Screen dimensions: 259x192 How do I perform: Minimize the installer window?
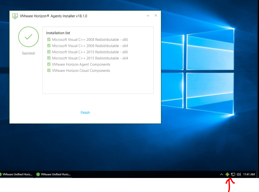(148, 16)
